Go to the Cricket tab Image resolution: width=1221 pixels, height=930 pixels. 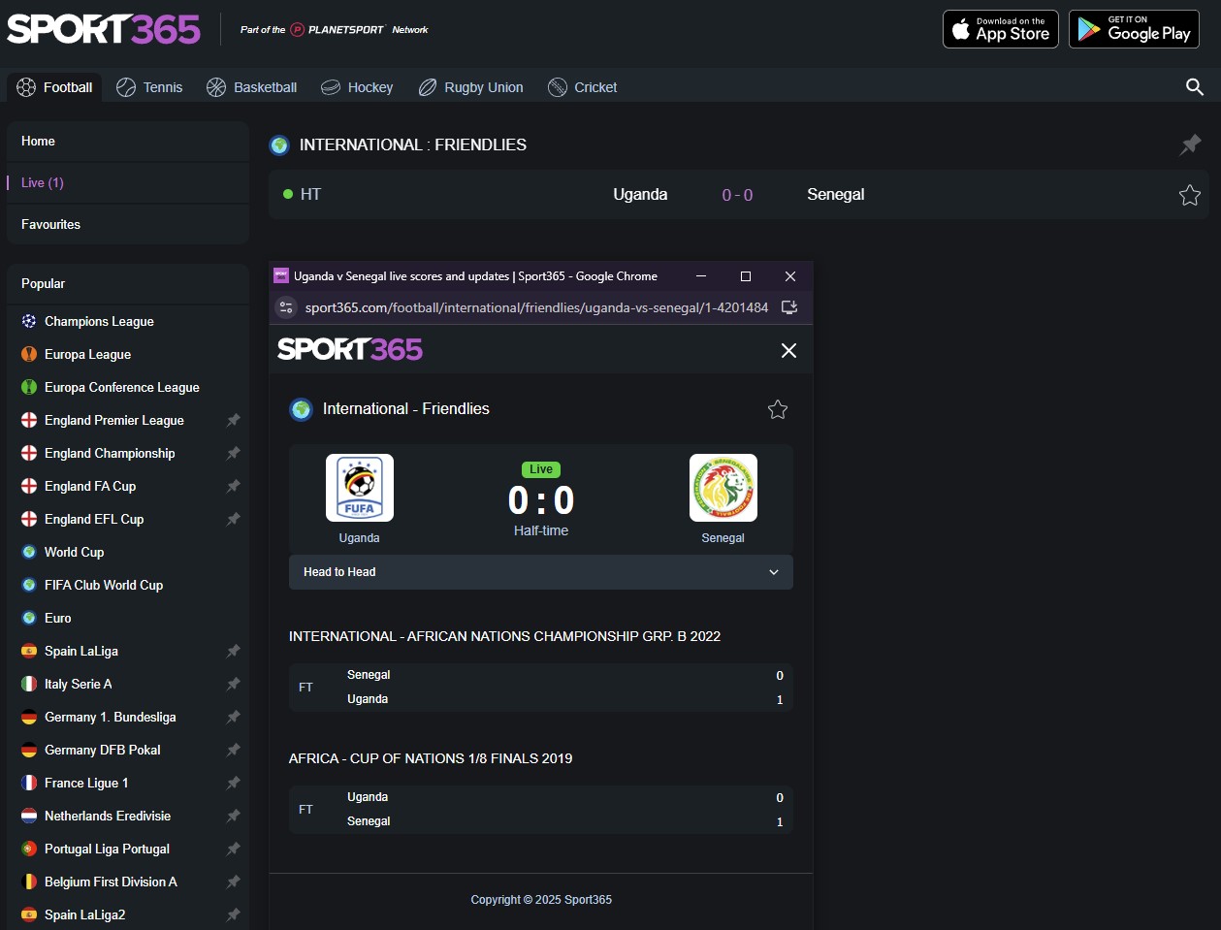(x=582, y=87)
